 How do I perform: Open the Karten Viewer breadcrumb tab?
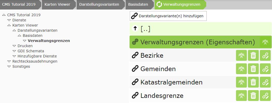coord(57,4)
